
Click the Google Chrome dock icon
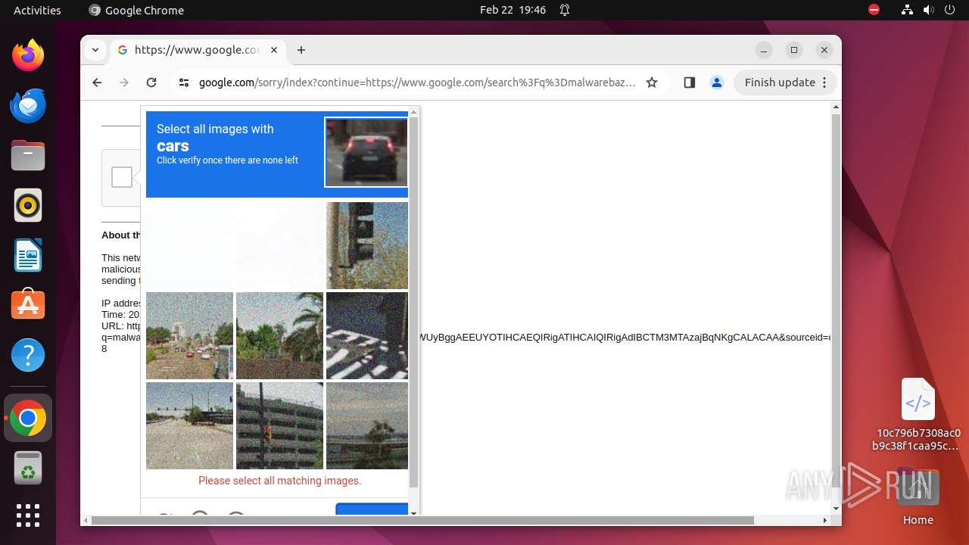(x=28, y=418)
